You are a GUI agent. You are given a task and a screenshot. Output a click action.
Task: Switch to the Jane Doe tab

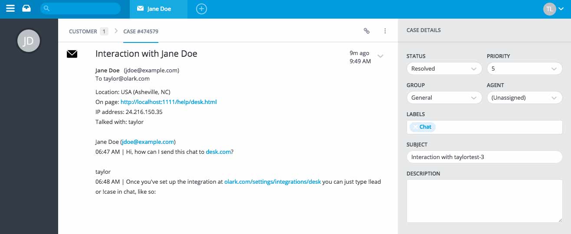click(x=158, y=9)
